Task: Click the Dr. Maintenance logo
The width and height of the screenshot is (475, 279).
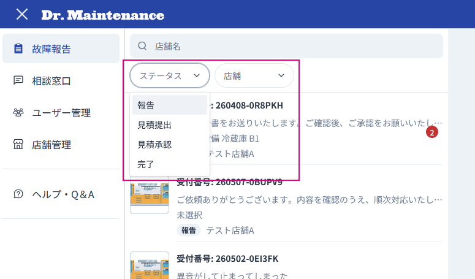Action: [x=103, y=15]
